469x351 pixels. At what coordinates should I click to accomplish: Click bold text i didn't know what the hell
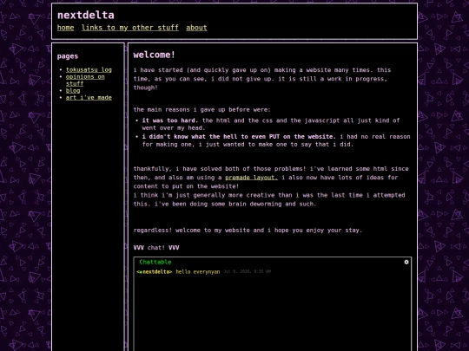pyautogui.click(x=239, y=137)
